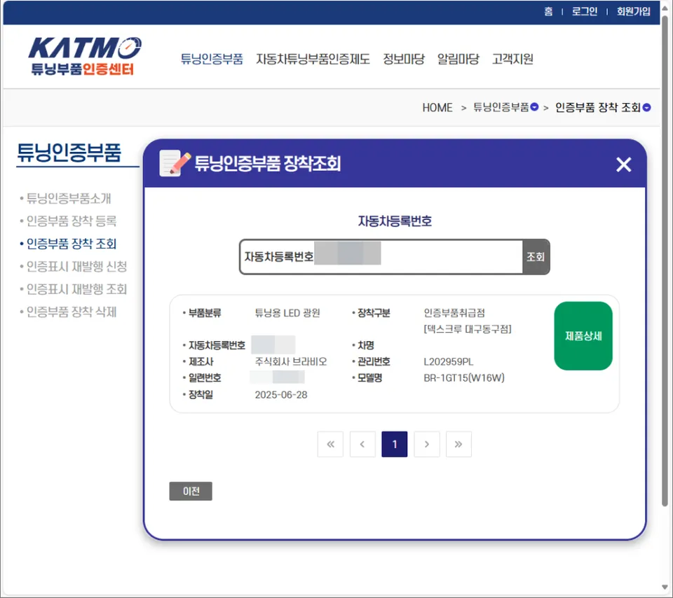Open 제품상세 product details
Screen dimensions: 673x598
(583, 335)
